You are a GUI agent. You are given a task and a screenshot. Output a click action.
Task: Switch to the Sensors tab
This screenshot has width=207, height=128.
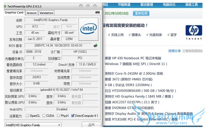(31, 13)
